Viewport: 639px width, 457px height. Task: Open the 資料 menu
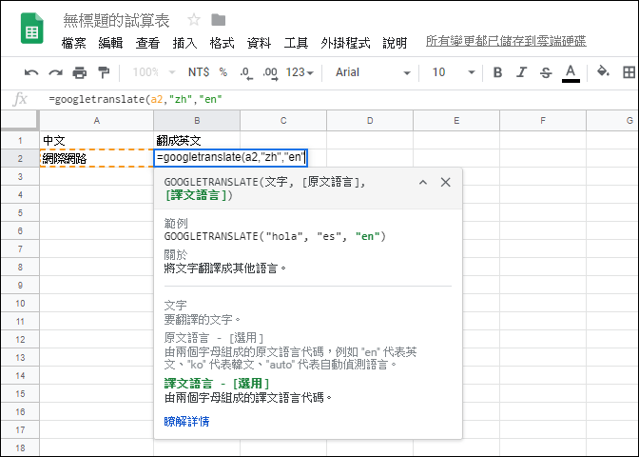(259, 43)
